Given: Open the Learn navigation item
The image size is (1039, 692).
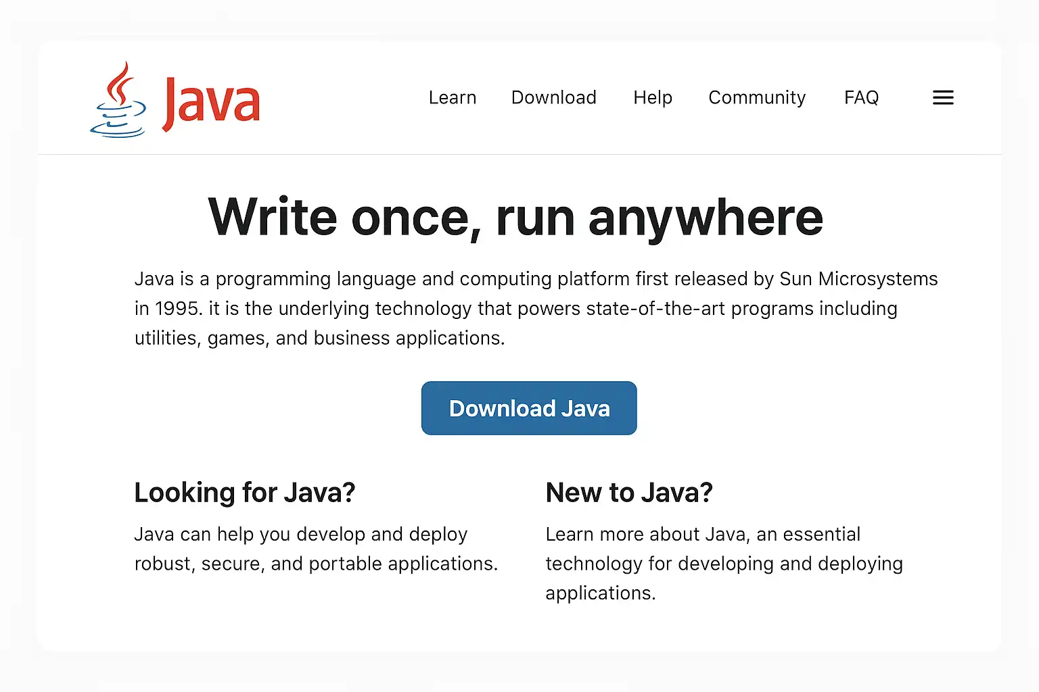Looking at the screenshot, I should 453,98.
